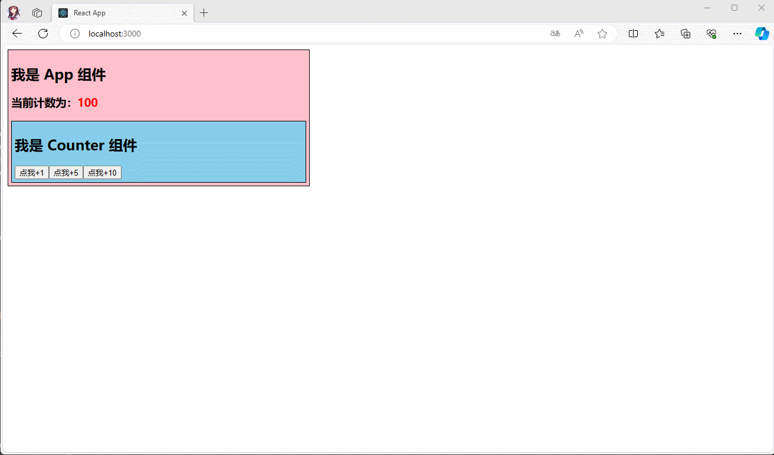Add this page to favorites star
Image resolution: width=774 pixels, height=455 pixels.
(602, 34)
